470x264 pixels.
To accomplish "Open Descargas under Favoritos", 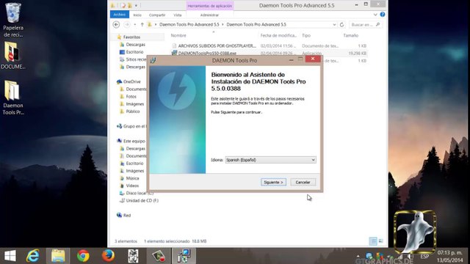I will [x=135, y=44].
